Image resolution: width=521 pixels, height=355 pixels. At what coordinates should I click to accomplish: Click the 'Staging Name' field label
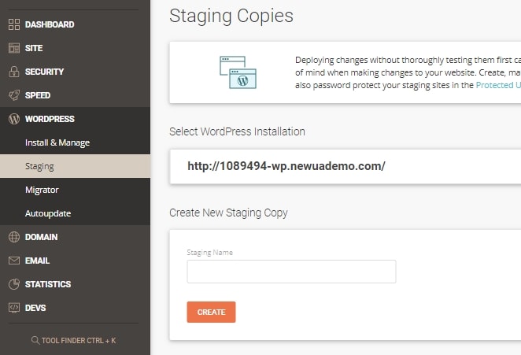[x=209, y=253]
